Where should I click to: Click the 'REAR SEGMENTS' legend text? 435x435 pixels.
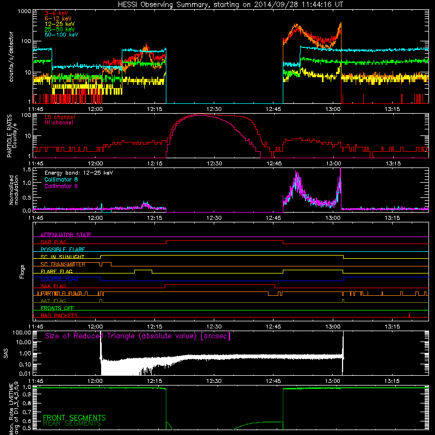click(x=72, y=424)
